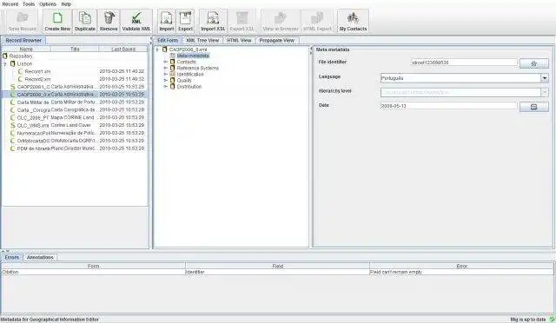Click the Meta-metadata node icon
The width and height of the screenshot is (556, 323).
pos(173,56)
